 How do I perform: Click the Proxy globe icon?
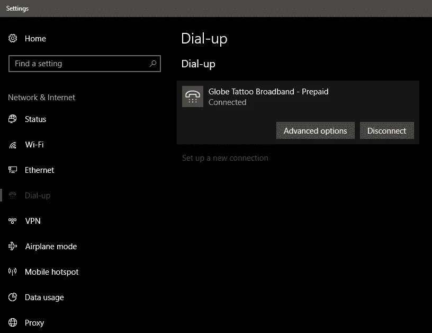pyautogui.click(x=12, y=322)
